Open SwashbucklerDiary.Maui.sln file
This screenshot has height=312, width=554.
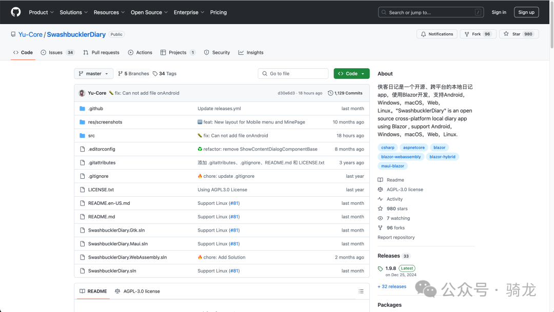tap(118, 243)
